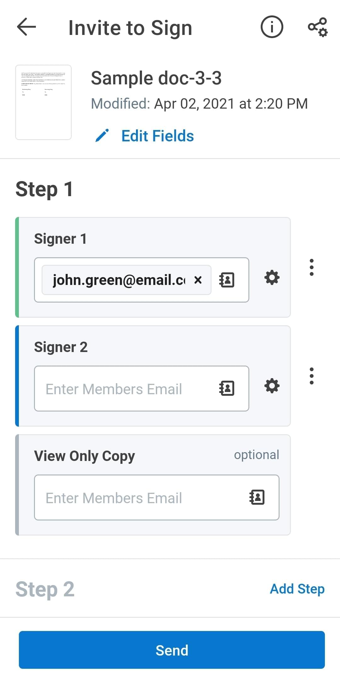Select the john.green@email chip
This screenshot has width=340, height=682.
point(120,280)
